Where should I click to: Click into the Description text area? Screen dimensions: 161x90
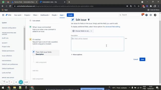point(97,44)
